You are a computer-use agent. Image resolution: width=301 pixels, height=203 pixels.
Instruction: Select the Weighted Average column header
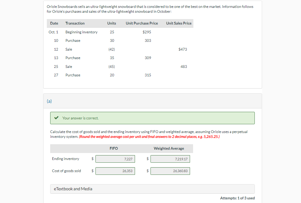click(x=169, y=148)
